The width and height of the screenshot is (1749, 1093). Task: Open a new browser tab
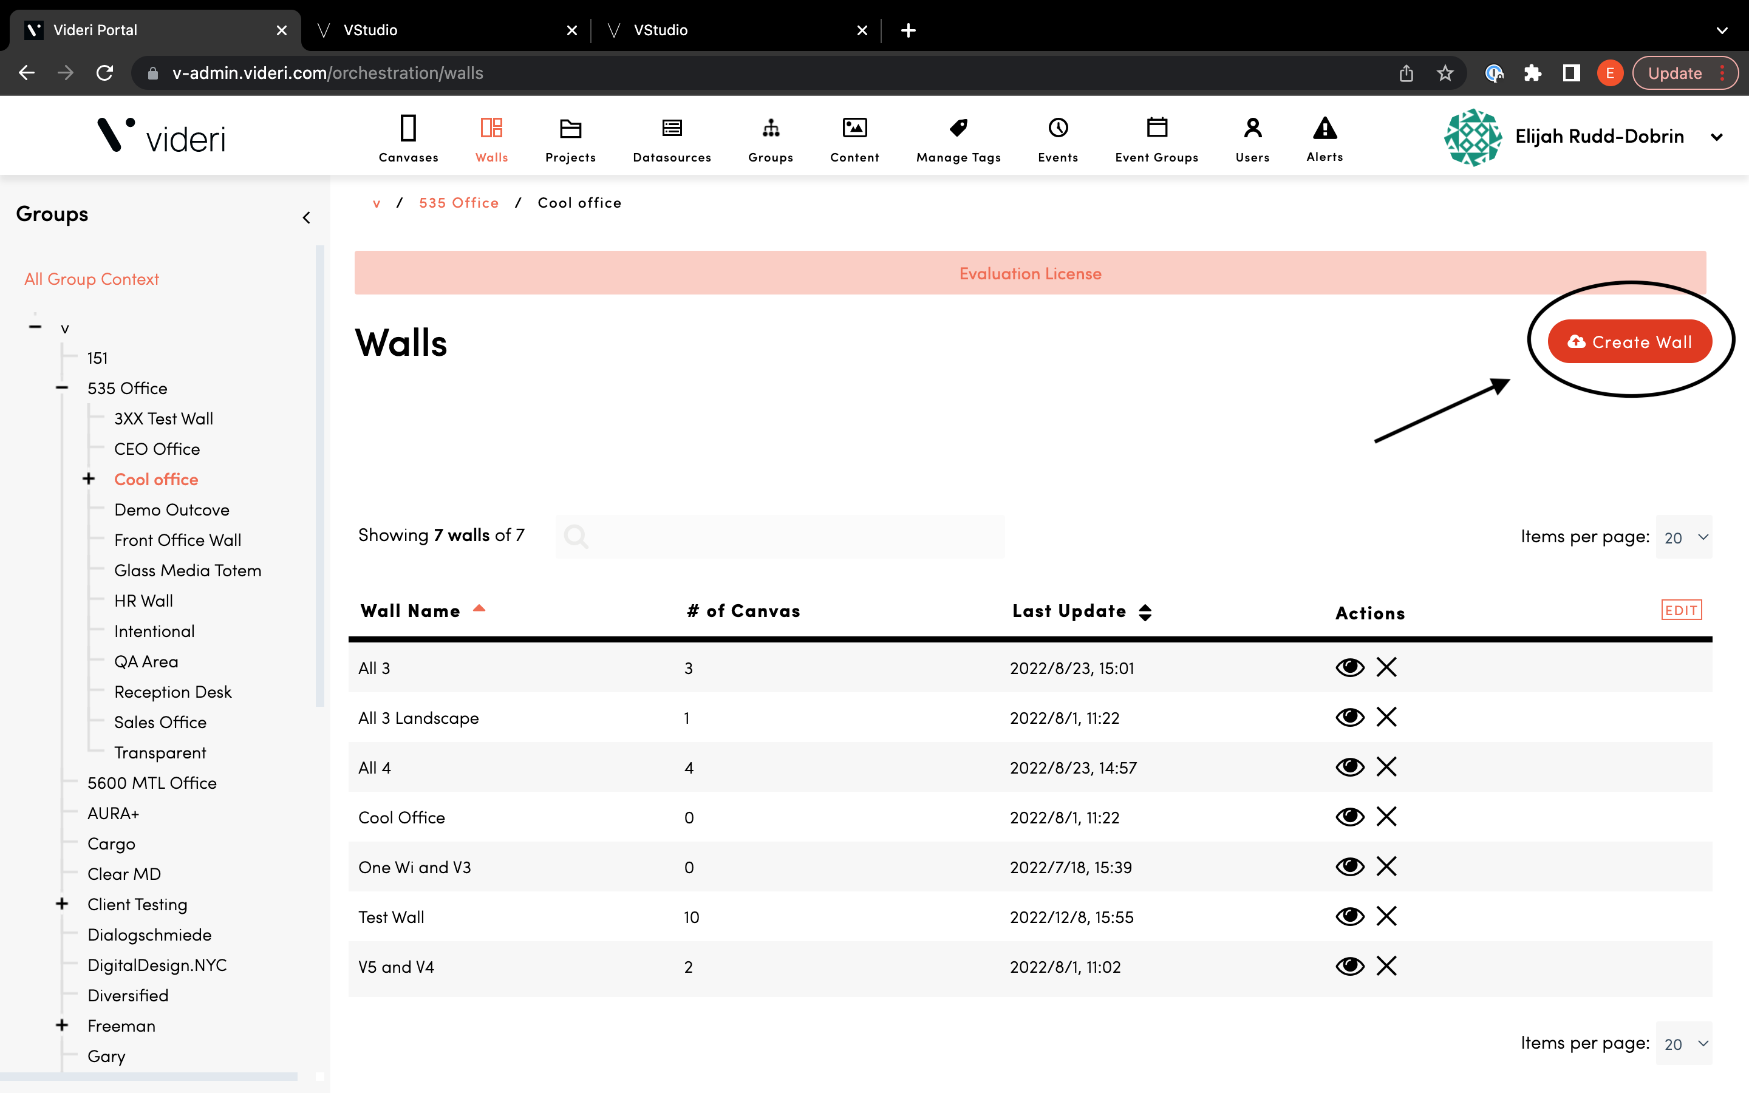[909, 30]
